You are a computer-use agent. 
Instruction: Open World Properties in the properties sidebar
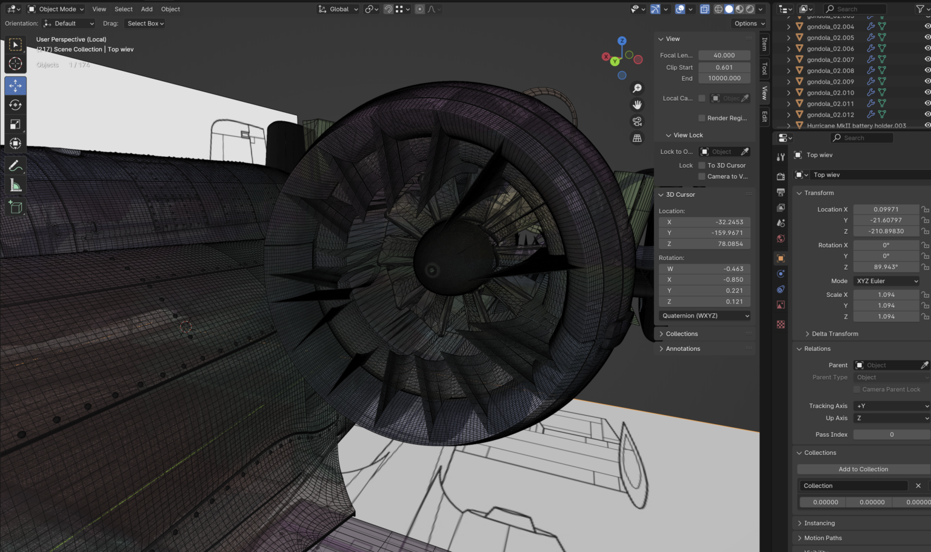point(781,238)
